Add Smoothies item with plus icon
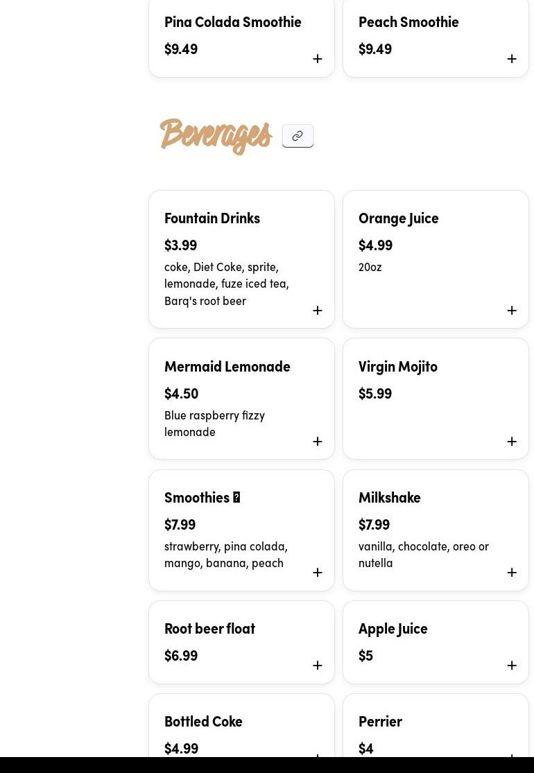 coord(318,573)
